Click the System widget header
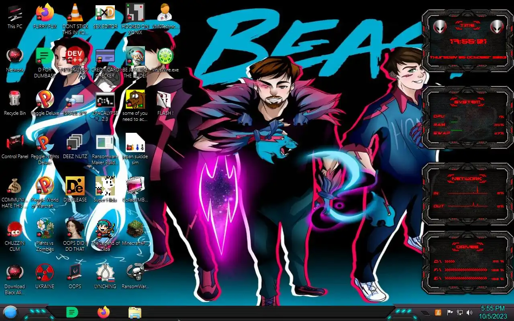This screenshot has height=321, width=514. point(467,102)
